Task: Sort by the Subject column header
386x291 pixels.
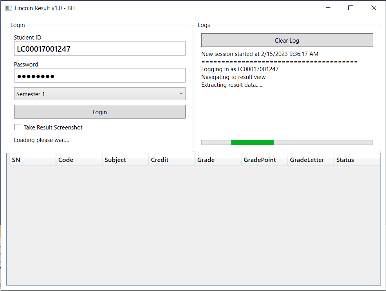Action: [115, 160]
